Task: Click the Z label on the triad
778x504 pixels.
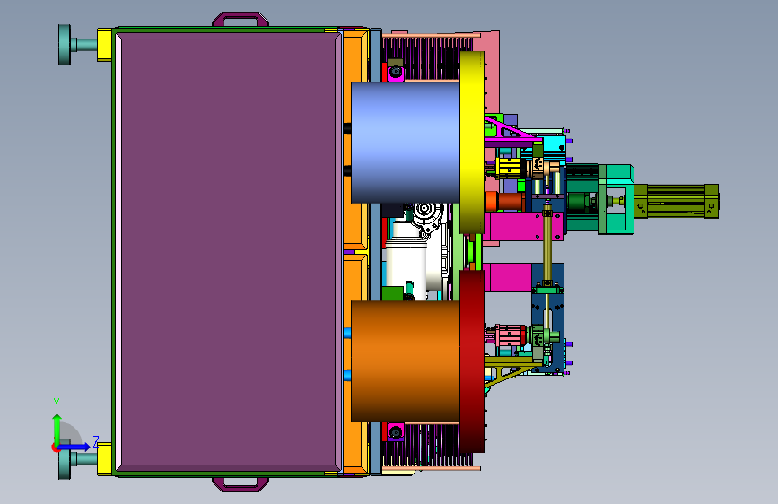Action: (96, 441)
